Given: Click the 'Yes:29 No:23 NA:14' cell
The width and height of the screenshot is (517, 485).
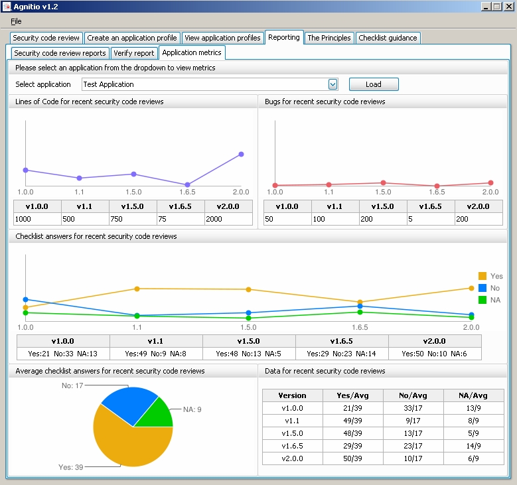Looking at the screenshot, I should (342, 354).
